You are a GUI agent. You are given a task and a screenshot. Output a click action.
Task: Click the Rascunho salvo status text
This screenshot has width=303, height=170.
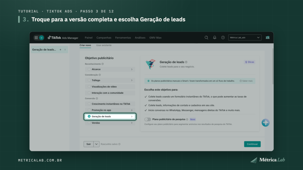(x=109, y=144)
